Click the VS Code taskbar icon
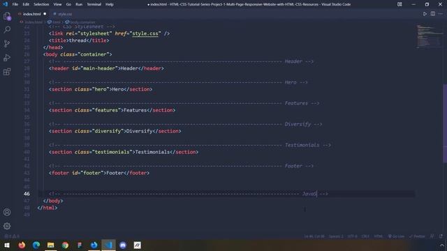This screenshot has height=251, width=447. click(108, 245)
